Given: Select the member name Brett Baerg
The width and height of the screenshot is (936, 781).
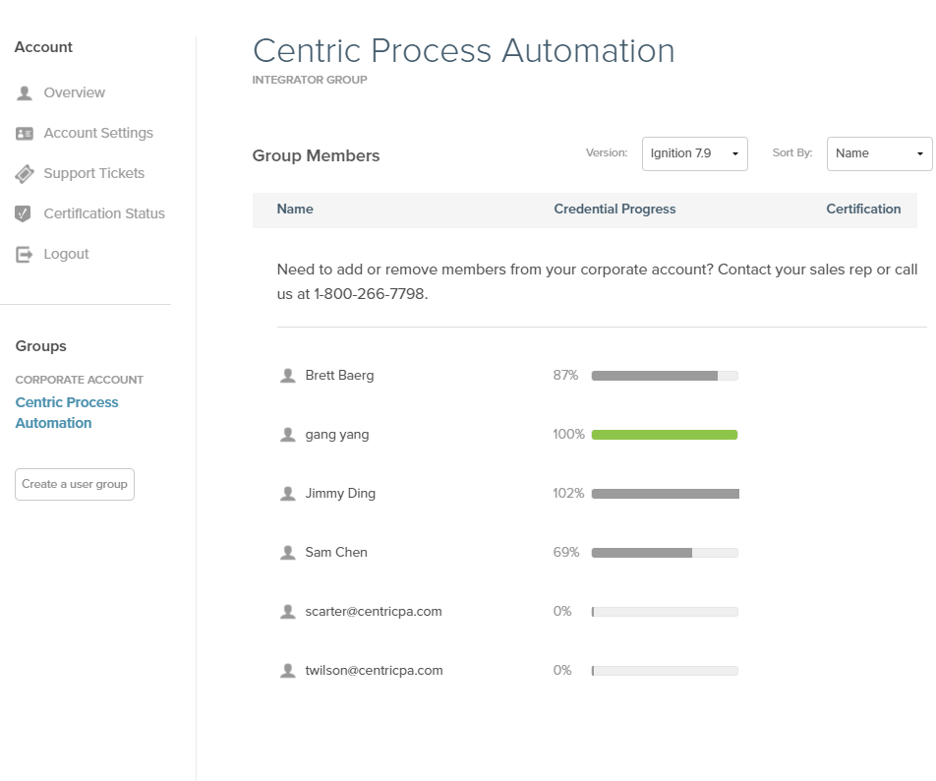Looking at the screenshot, I should [x=339, y=375].
